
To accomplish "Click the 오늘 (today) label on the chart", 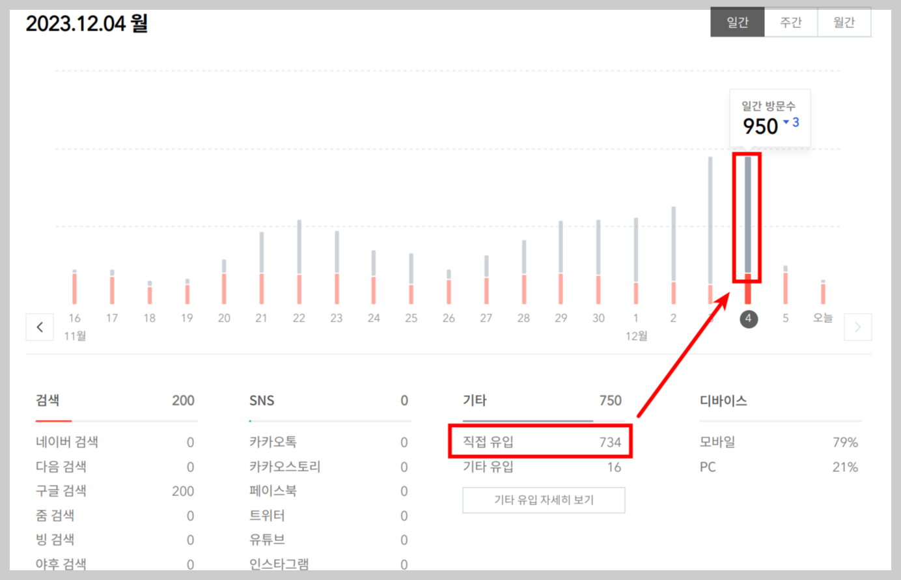I will point(822,318).
